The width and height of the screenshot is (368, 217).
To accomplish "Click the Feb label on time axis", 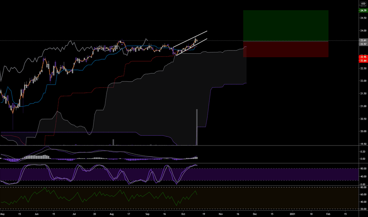I will coord(328,214).
